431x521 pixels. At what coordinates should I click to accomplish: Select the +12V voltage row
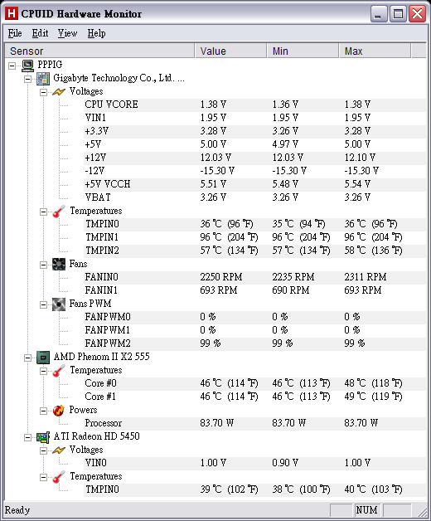pos(254,158)
